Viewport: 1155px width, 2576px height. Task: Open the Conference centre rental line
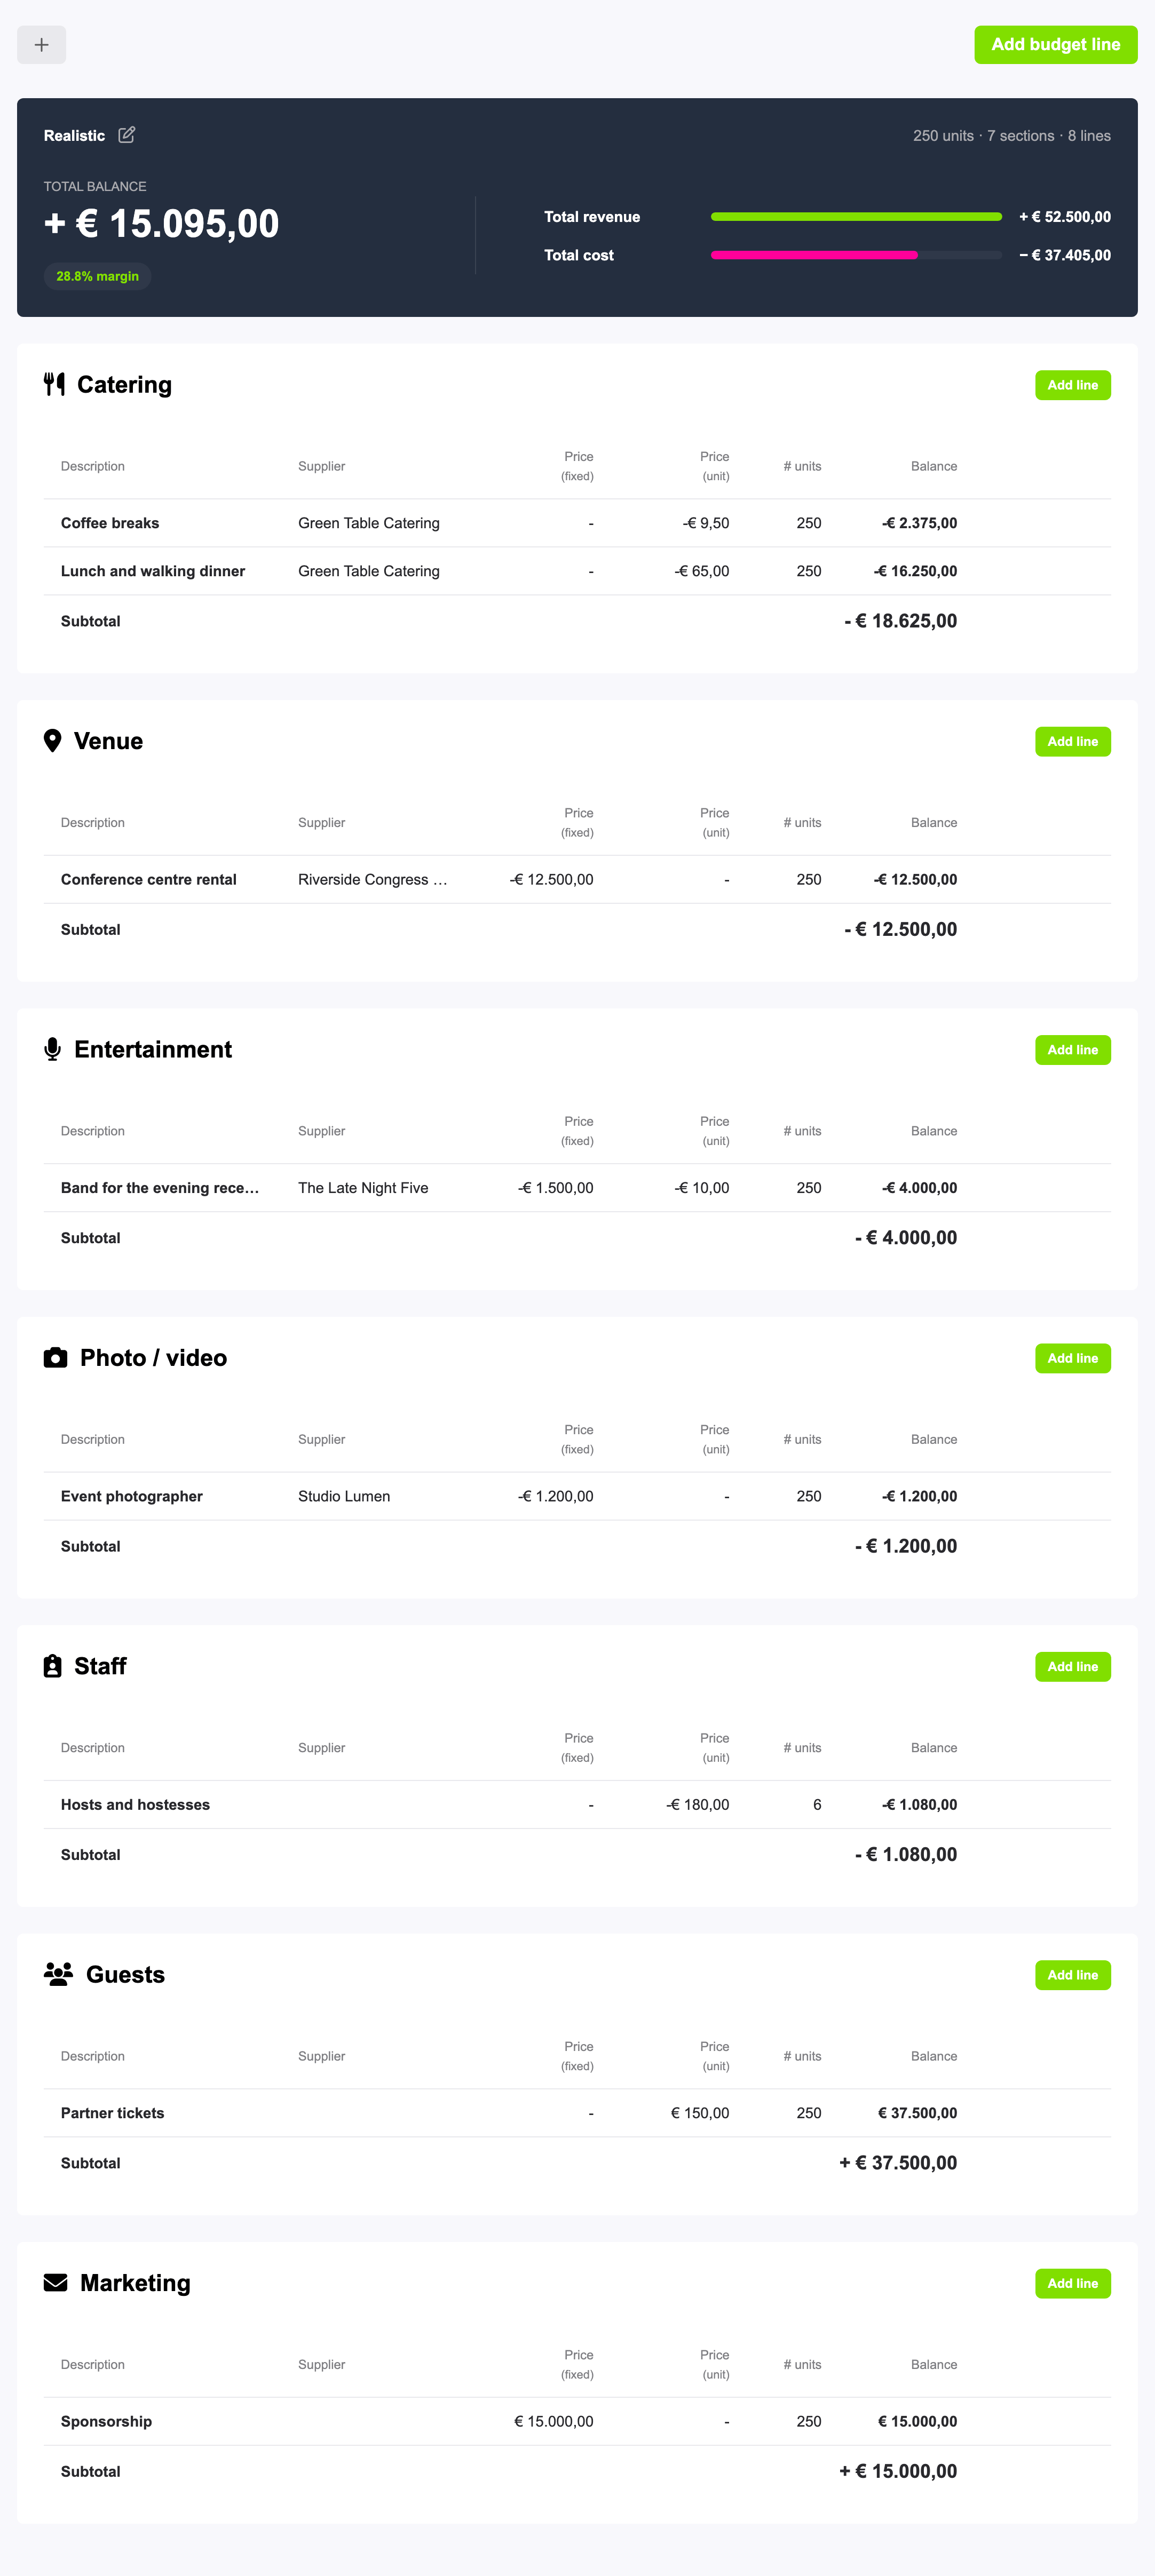(577, 879)
